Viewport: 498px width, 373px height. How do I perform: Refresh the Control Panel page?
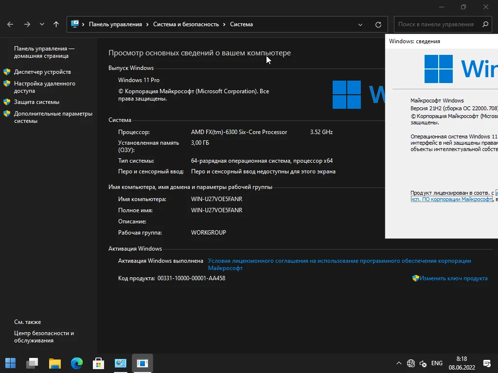(x=378, y=24)
